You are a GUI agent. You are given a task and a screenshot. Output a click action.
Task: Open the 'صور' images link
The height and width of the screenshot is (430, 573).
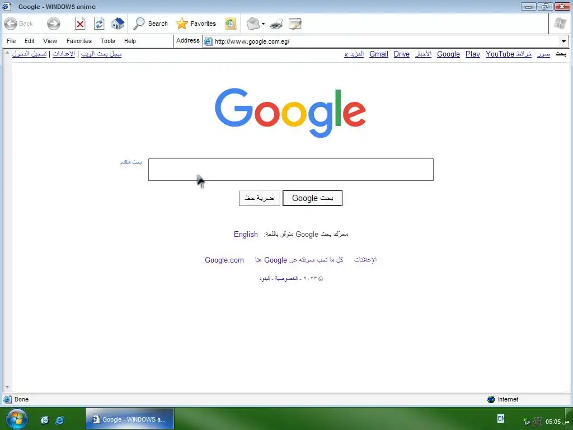(543, 54)
